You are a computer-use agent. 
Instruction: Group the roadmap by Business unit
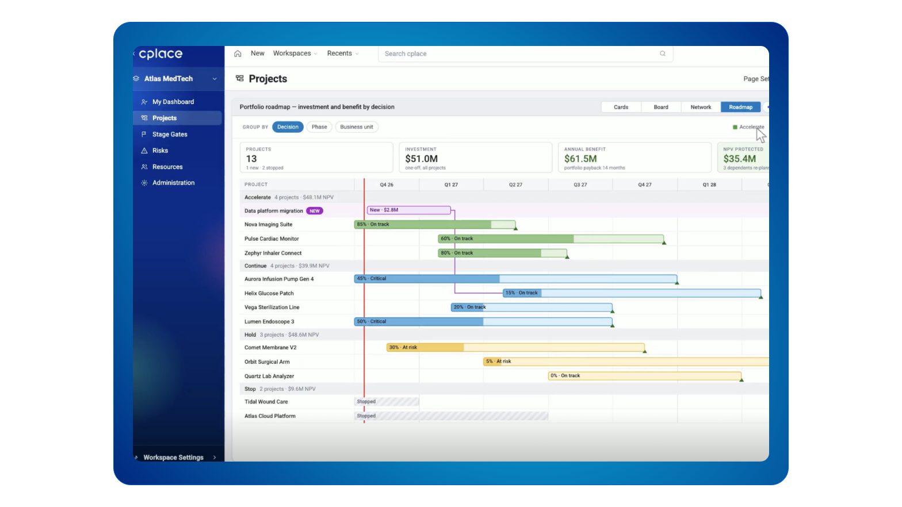click(357, 127)
